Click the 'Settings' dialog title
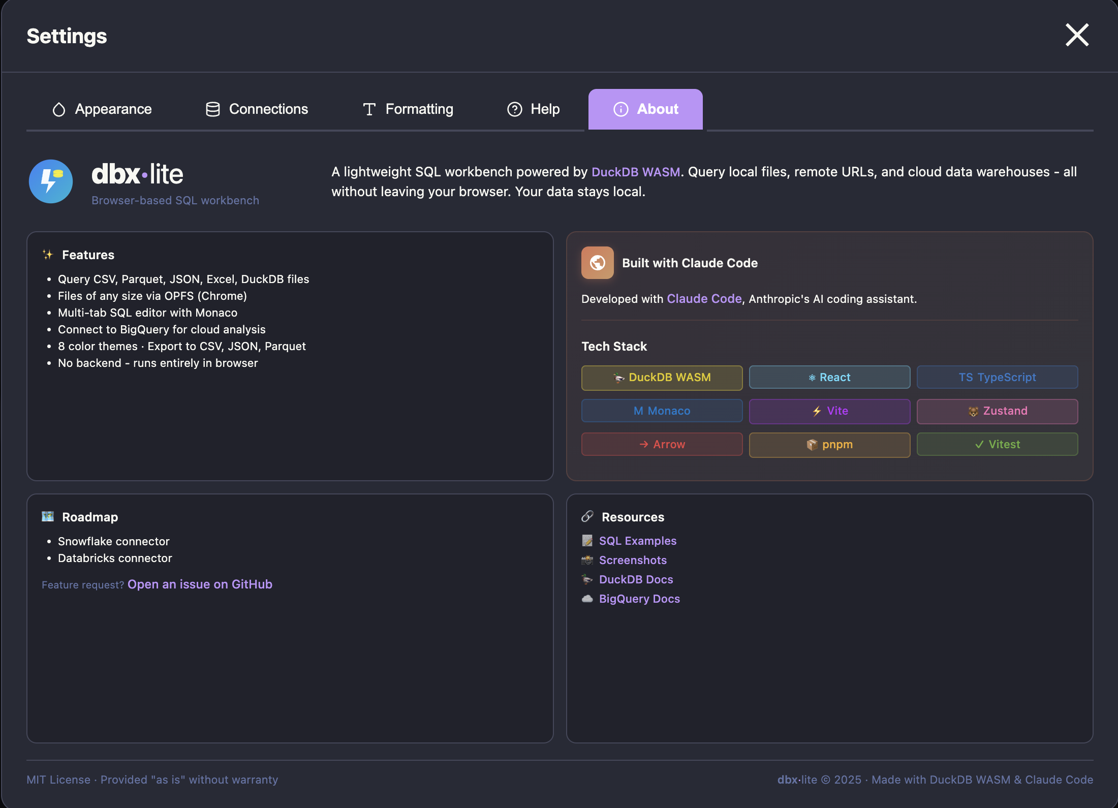This screenshot has height=808, width=1118. (x=67, y=36)
